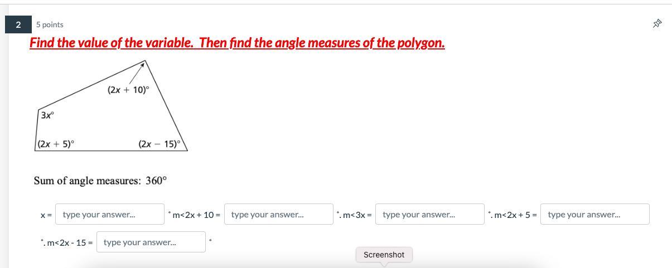Click the 'm<3x =' text label
The width and height of the screenshot is (672, 268).
pyautogui.click(x=357, y=215)
